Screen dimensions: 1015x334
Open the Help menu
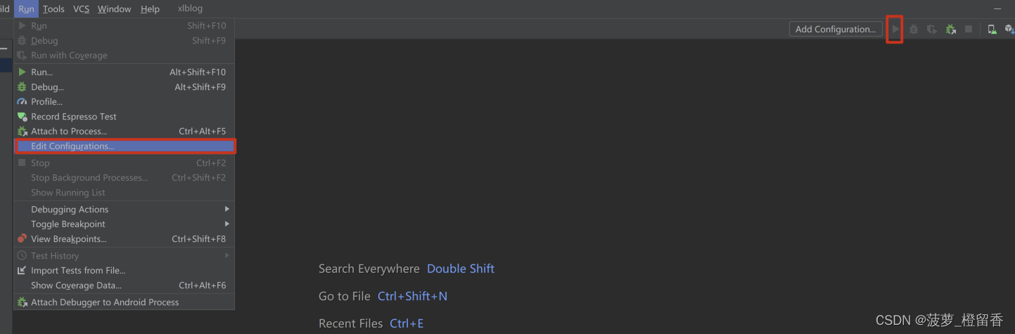point(150,9)
